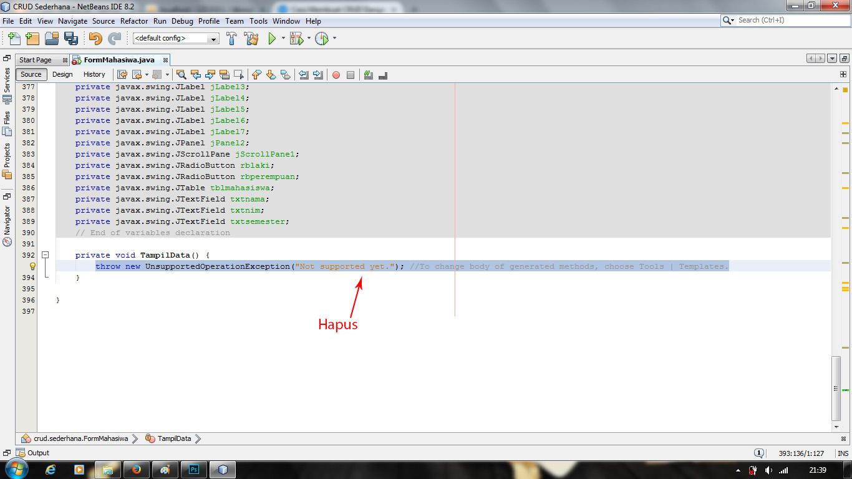Open the Navigate menu

click(x=72, y=21)
